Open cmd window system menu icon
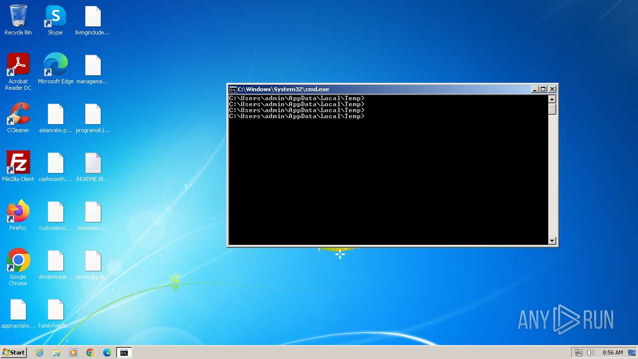 coord(233,89)
